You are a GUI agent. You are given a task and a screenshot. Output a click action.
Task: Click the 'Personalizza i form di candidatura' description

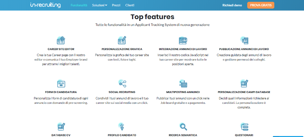click(x=61, y=101)
